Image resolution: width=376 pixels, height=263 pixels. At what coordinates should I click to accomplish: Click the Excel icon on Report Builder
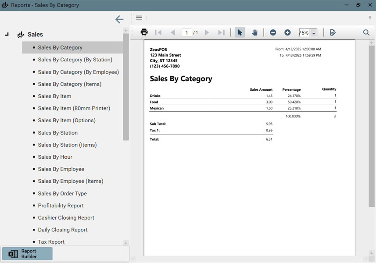click(x=13, y=254)
